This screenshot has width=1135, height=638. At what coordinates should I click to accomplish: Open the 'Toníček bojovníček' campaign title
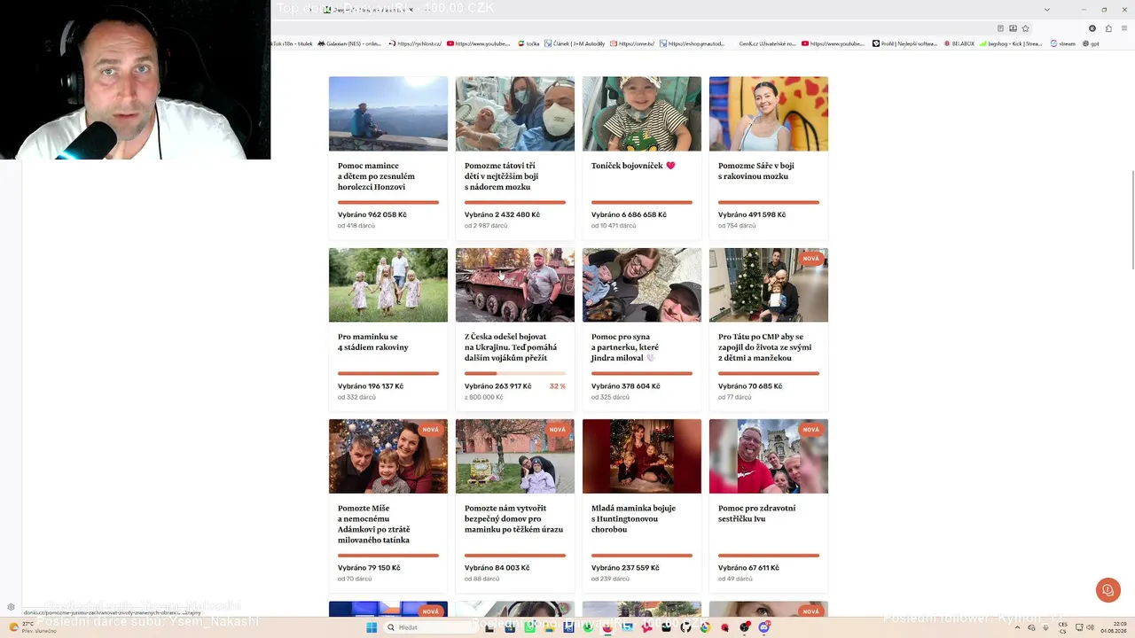click(x=633, y=166)
